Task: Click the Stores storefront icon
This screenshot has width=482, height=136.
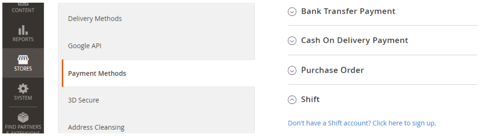Action: [x=23, y=59]
